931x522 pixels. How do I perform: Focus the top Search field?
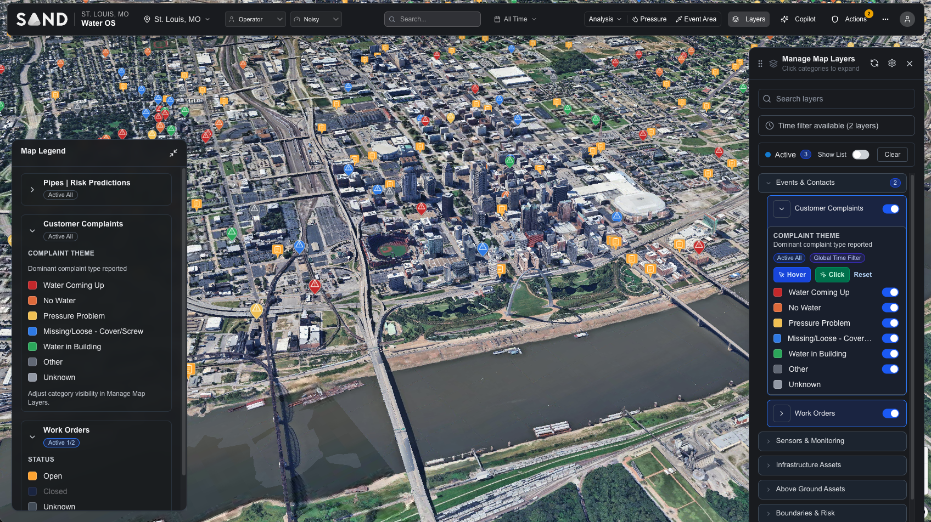click(433, 19)
